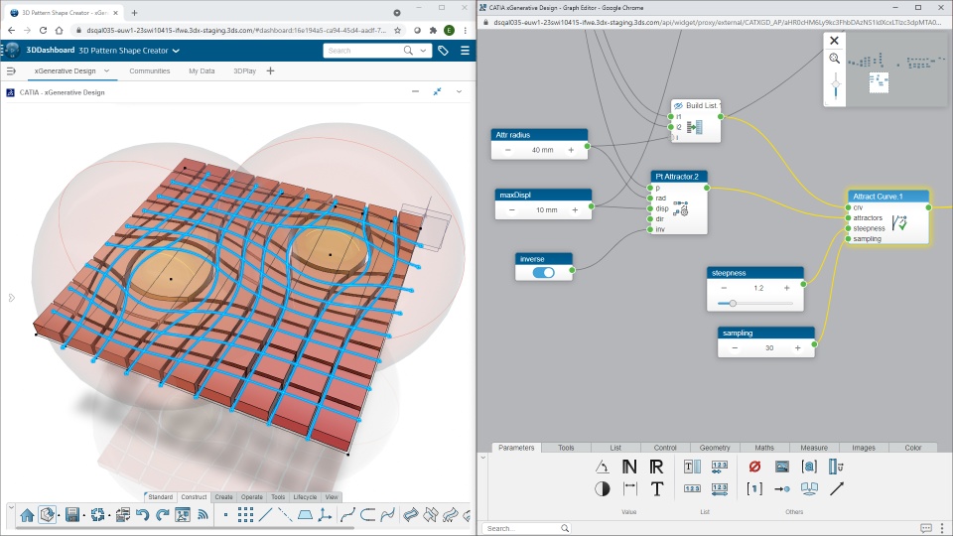Click the Save floppy disk icon

tap(72, 515)
